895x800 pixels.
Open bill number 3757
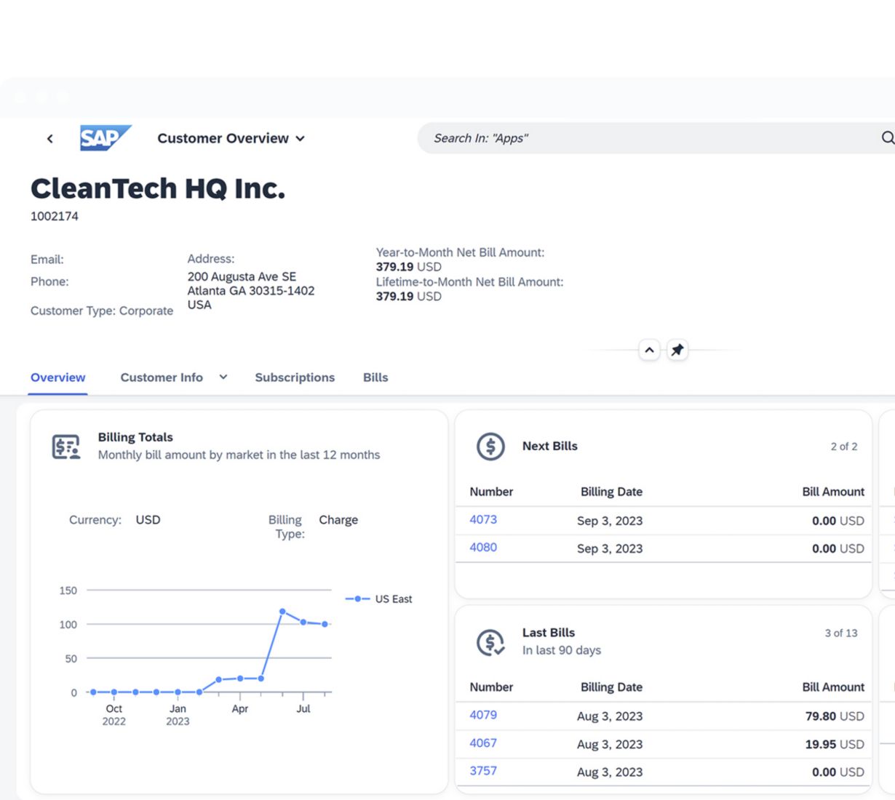[x=483, y=770]
